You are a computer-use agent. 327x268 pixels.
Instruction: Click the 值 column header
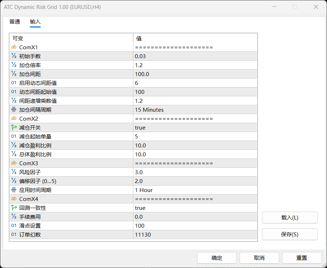(195, 39)
